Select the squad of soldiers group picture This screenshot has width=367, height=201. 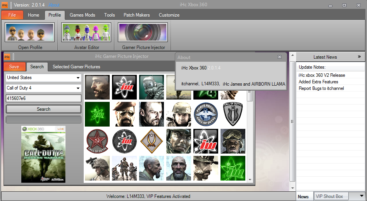click(x=124, y=168)
